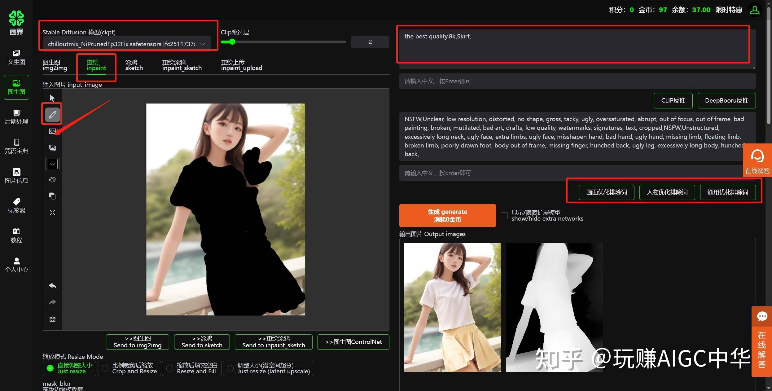This screenshot has height=391, width=772.
Task: Open the 咒语宝典 spell dictionary
Action: pos(16,146)
